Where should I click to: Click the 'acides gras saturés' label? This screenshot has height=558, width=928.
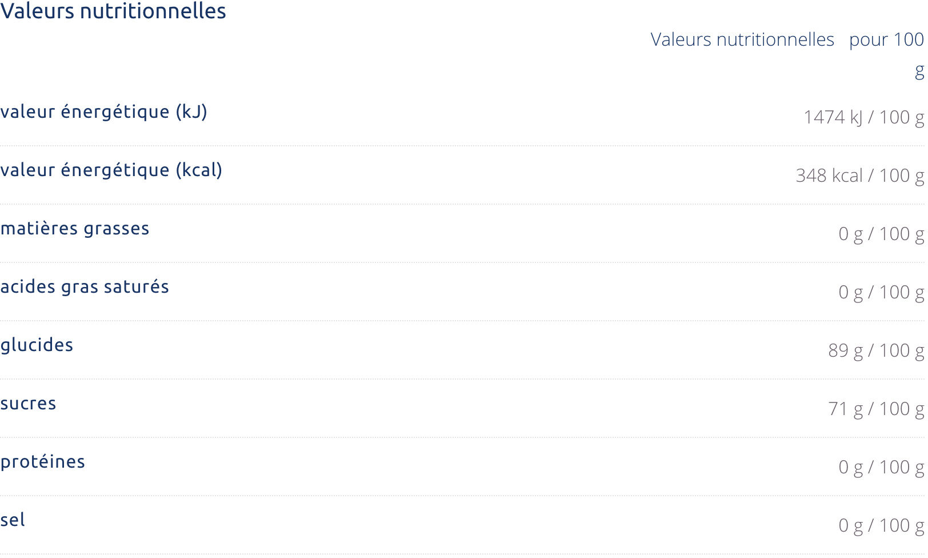pyautogui.click(x=85, y=286)
